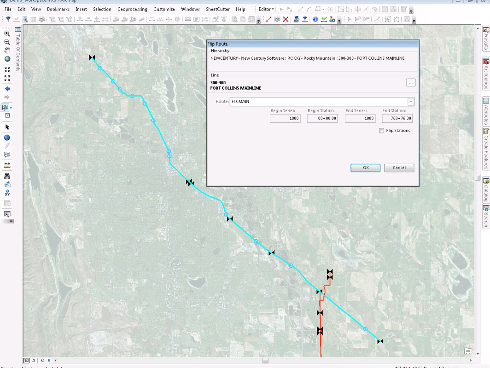The image size is (490, 368).
Task: Click the horizontal map scrollbar thumb
Action: click(x=265, y=360)
